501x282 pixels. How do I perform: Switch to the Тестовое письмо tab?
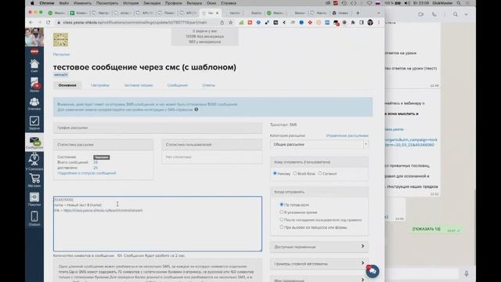[x=139, y=85]
